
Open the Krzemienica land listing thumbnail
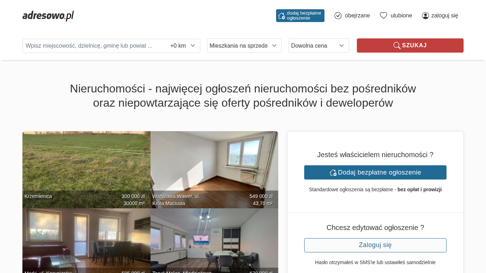pyautogui.click(x=86, y=167)
